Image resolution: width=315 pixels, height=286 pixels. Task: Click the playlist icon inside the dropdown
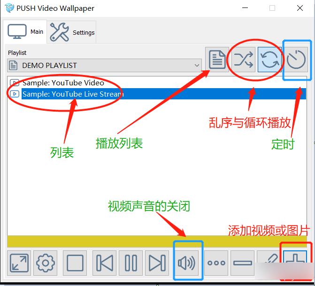coord(13,66)
